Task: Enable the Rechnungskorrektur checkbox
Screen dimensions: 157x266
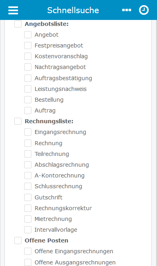Action: [28, 208]
